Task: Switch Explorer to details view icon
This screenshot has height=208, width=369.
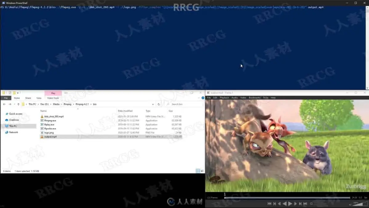Action: (x=198, y=171)
